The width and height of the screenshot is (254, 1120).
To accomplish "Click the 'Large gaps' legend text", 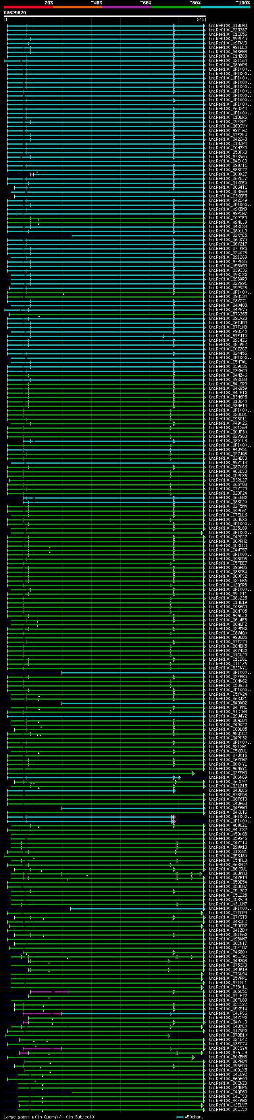I will [x=17, y=1117].
